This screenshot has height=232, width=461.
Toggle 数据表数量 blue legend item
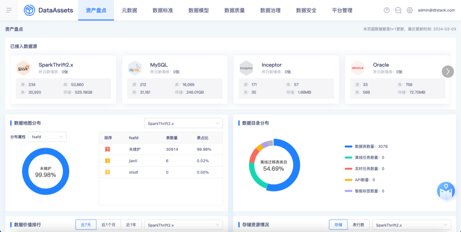[367, 146]
